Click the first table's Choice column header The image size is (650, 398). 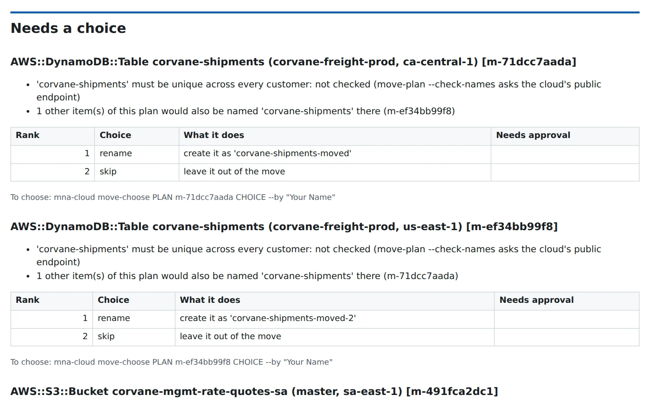tap(136, 136)
